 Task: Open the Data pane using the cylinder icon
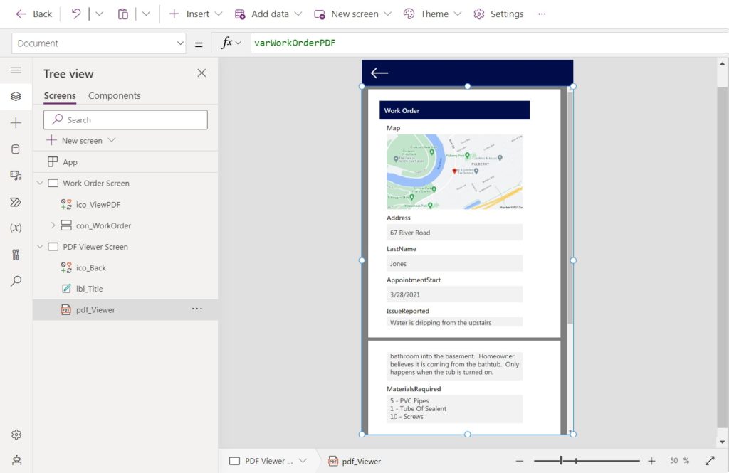[14, 147]
